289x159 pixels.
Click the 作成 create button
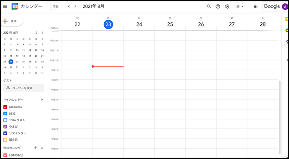12,21
